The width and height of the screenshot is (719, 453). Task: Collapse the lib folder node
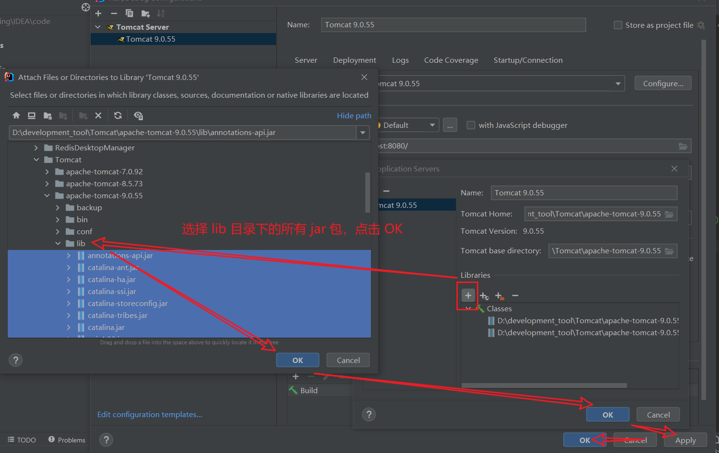pos(58,244)
